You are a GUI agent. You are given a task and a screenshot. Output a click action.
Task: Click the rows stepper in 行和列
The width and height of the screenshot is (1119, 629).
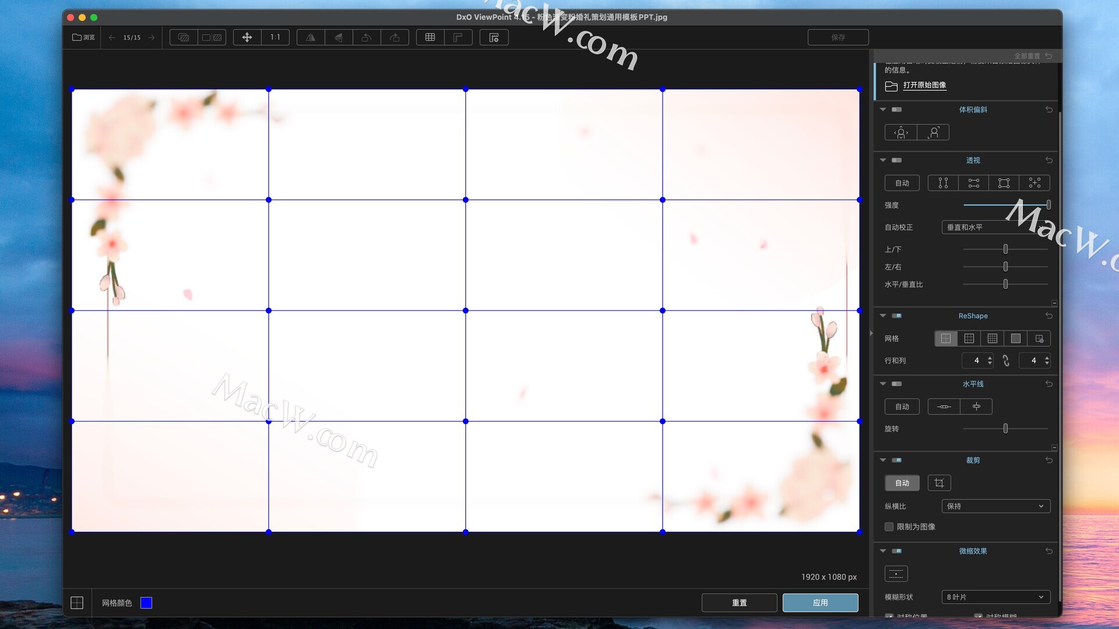pos(990,361)
